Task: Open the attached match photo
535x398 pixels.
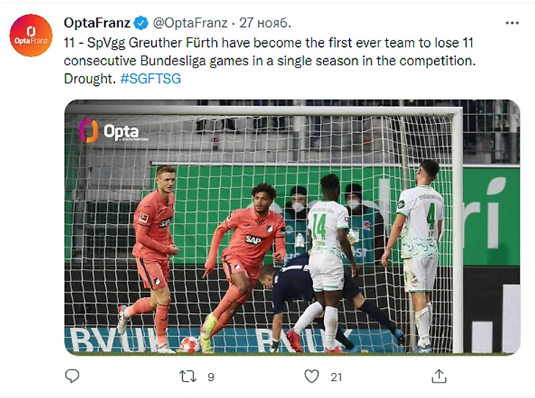Action: (292, 227)
